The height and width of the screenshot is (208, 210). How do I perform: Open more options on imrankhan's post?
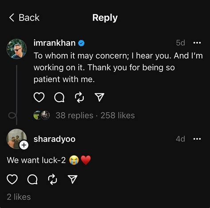[197, 43]
